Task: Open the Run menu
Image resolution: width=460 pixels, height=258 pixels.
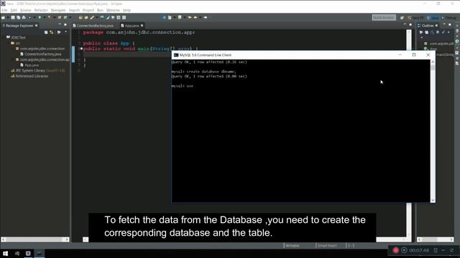Action: [100, 10]
